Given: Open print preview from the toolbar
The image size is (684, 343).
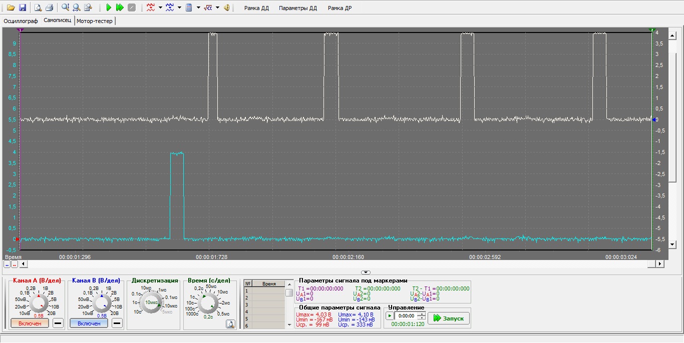Looking at the screenshot, I should pos(38,7).
